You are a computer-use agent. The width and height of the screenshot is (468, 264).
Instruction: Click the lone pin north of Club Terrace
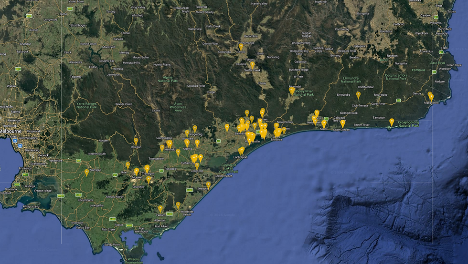click(358, 95)
